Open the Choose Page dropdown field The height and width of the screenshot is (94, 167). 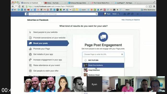(103, 54)
